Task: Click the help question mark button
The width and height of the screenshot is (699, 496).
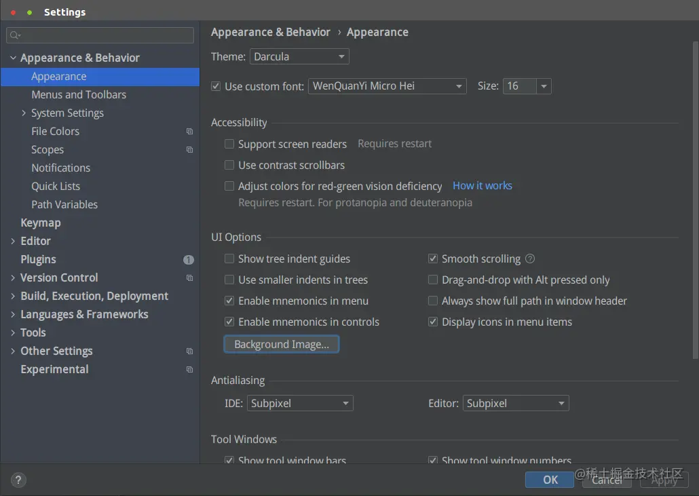Action: coord(18,480)
